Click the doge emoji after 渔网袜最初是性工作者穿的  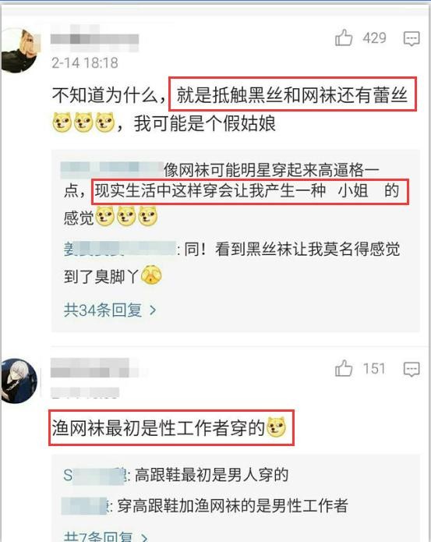277,427
